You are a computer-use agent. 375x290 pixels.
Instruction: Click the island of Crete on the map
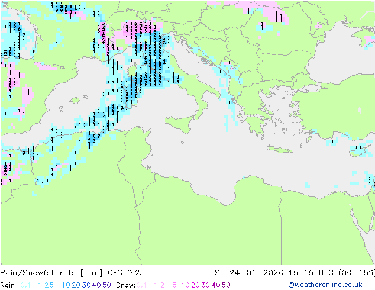pyautogui.click(x=280, y=149)
